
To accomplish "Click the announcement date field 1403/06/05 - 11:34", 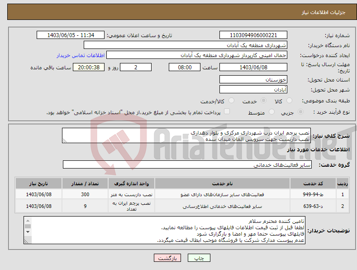I will point(71,35).
